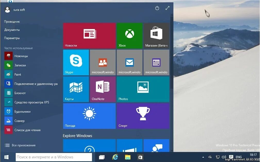Open the People tile with orange icon
260x162 pixels.
(103, 62)
